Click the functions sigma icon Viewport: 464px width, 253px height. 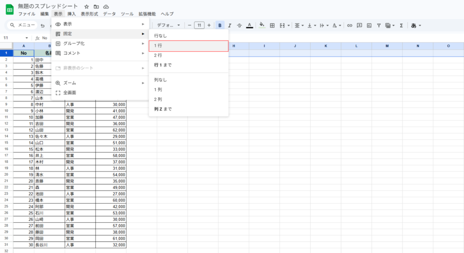[401, 25]
